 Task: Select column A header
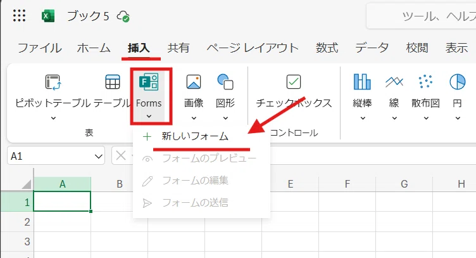62,184
